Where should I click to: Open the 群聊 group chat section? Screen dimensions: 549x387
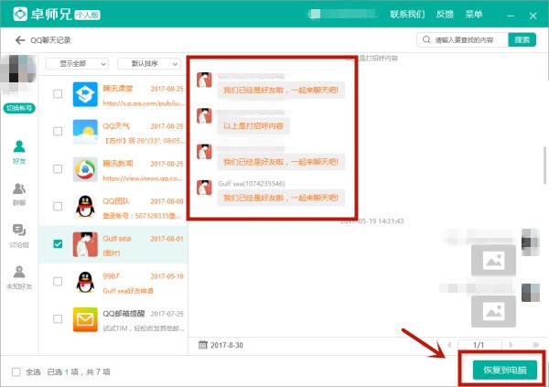19,194
